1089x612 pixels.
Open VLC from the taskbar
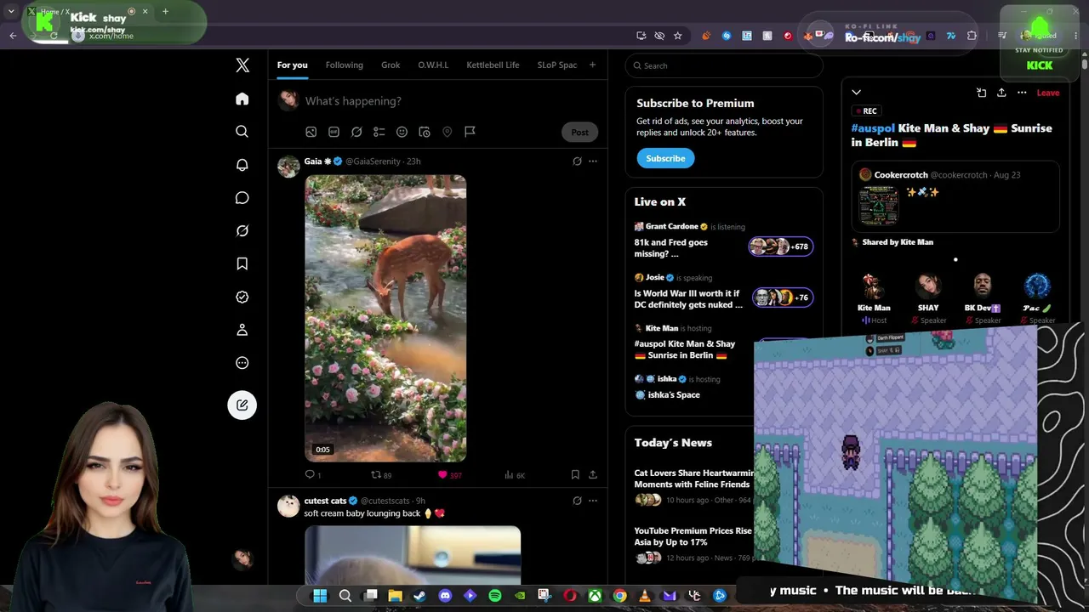[x=645, y=596]
